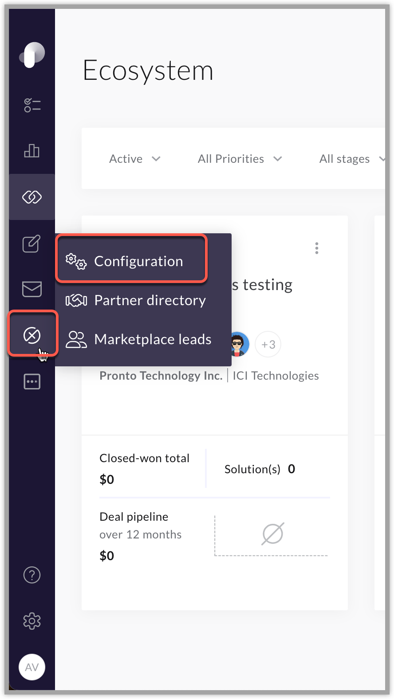
Task: Open the edit note sidebar icon
Action: pos(32,243)
